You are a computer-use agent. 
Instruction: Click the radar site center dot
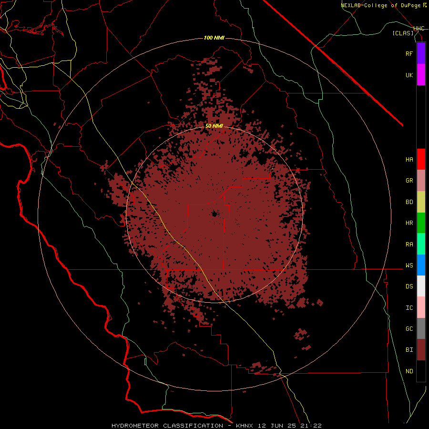pyautogui.click(x=214, y=214)
